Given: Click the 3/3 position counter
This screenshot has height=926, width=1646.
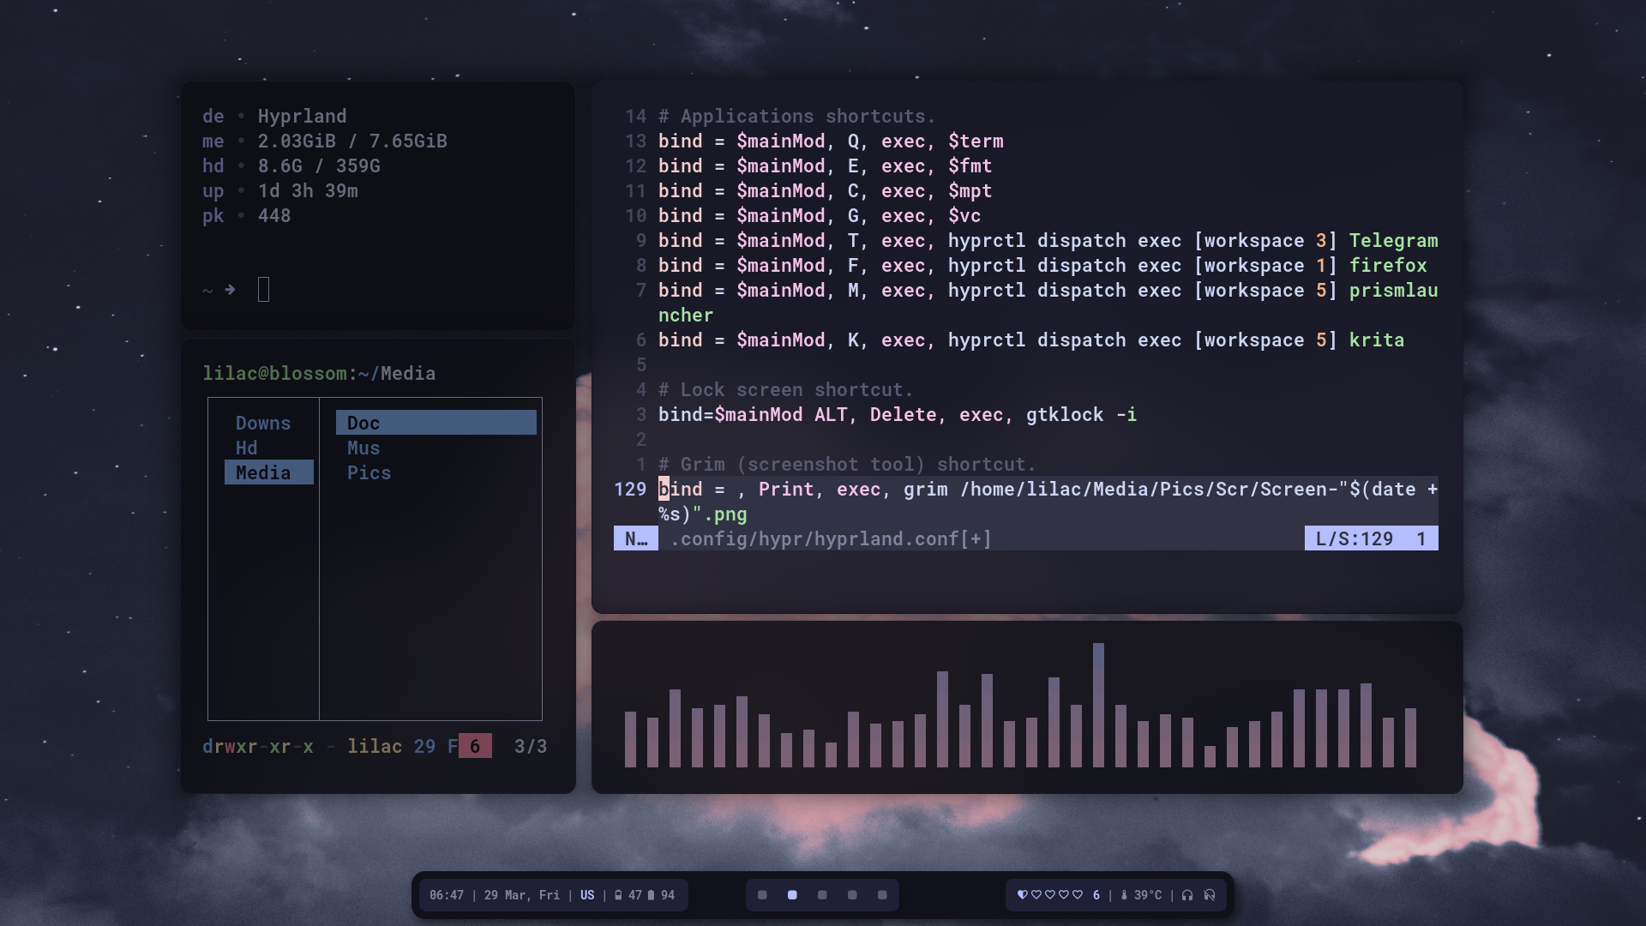Looking at the screenshot, I should click(x=531, y=747).
